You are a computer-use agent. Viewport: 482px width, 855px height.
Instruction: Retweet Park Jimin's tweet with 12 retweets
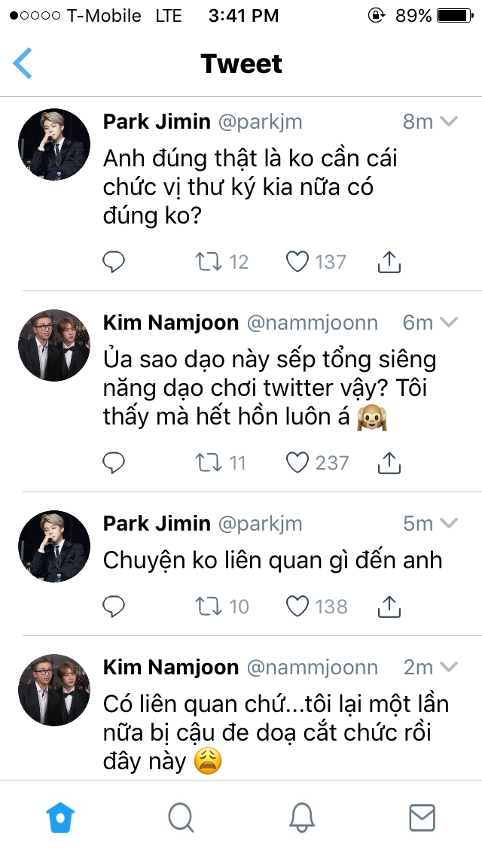(208, 262)
